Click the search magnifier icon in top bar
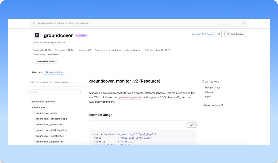This screenshot has height=163, width=278. coord(34,23)
